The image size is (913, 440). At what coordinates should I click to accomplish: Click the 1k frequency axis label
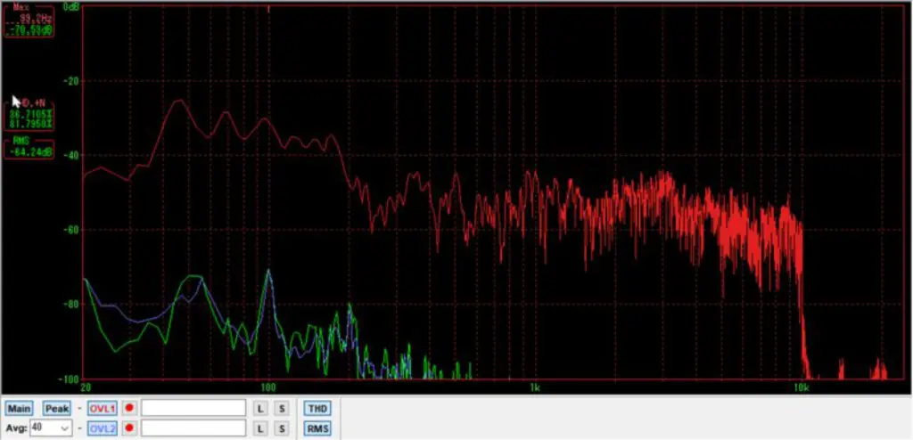coord(535,388)
